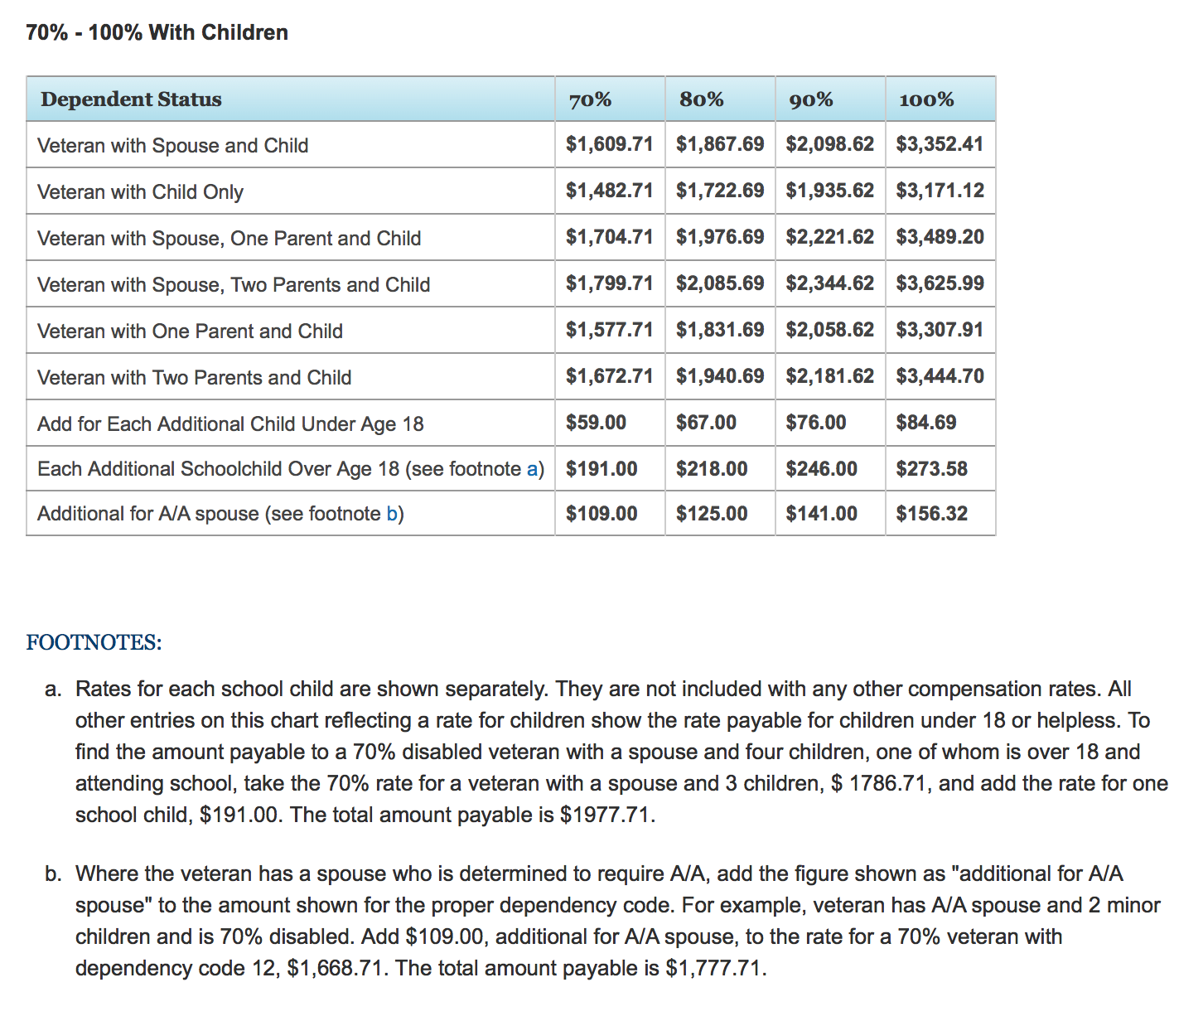This screenshot has width=1203, height=1021.
Task: Select the $3,352.41 cell
Action: [939, 144]
